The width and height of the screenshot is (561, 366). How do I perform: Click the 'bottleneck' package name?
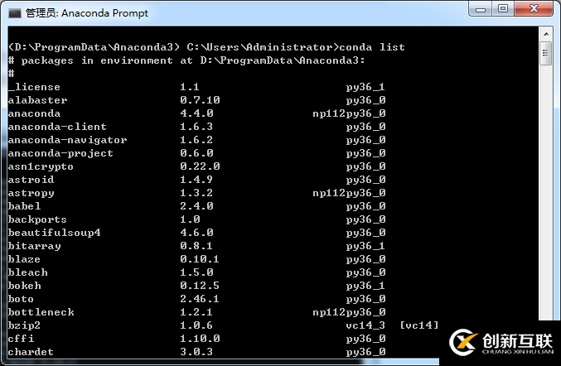41,312
